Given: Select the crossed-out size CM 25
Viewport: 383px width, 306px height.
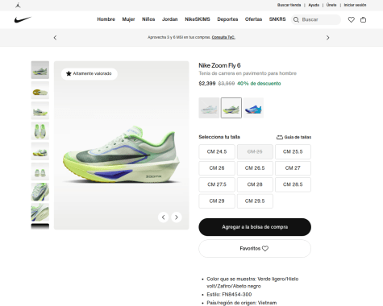Looking at the screenshot, I should (x=255, y=151).
